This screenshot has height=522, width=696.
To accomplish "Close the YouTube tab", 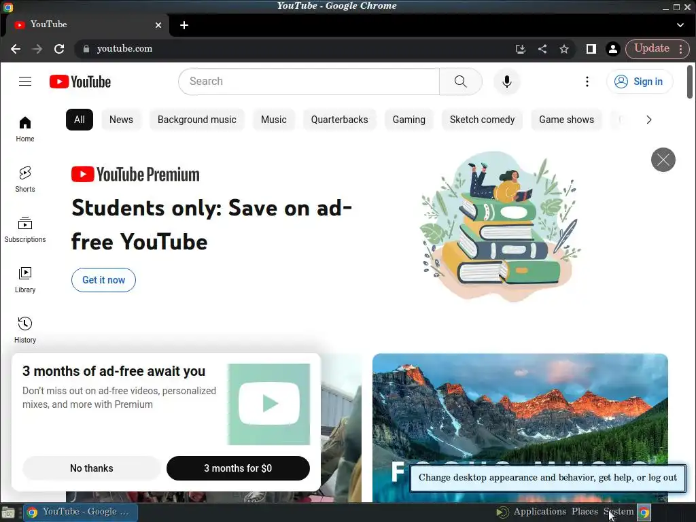I will click(158, 25).
